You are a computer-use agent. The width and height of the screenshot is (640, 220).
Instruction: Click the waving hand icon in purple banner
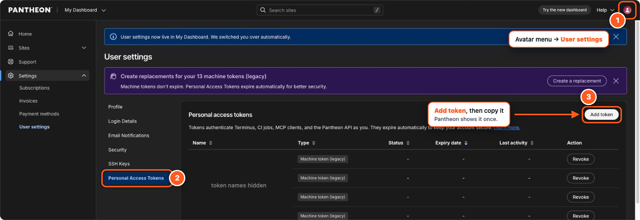click(113, 76)
